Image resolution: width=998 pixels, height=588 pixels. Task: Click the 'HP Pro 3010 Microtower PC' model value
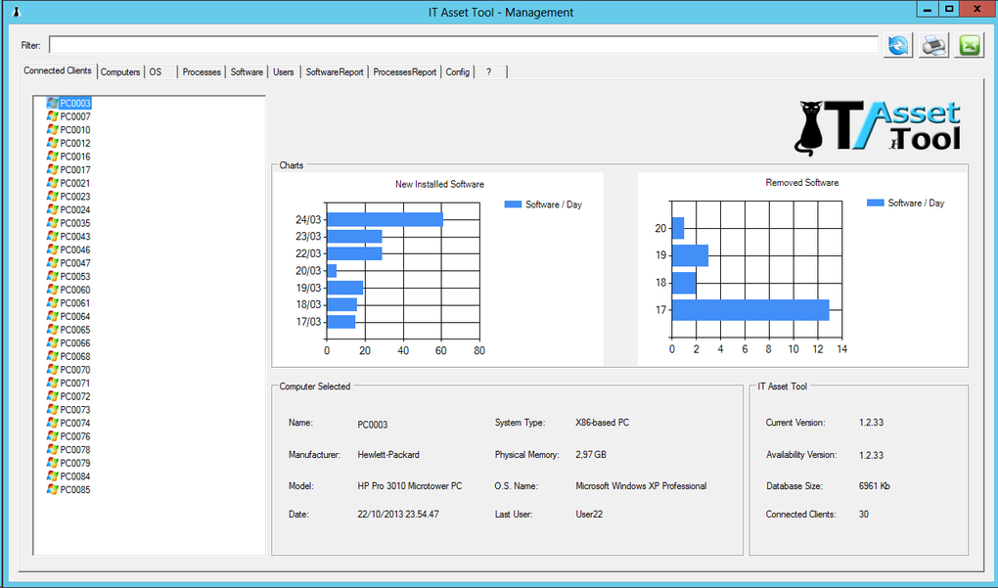pos(410,486)
